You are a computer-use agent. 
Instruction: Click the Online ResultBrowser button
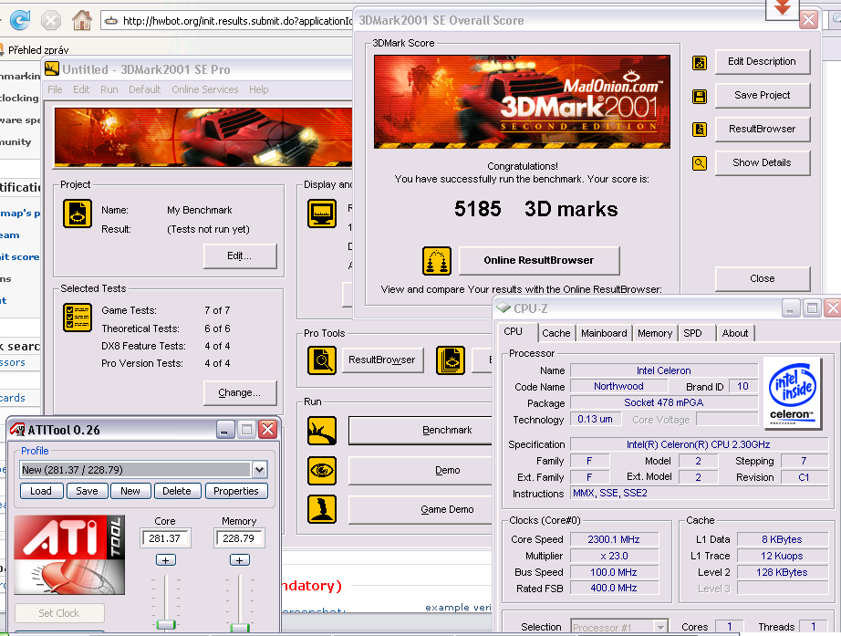tap(539, 261)
